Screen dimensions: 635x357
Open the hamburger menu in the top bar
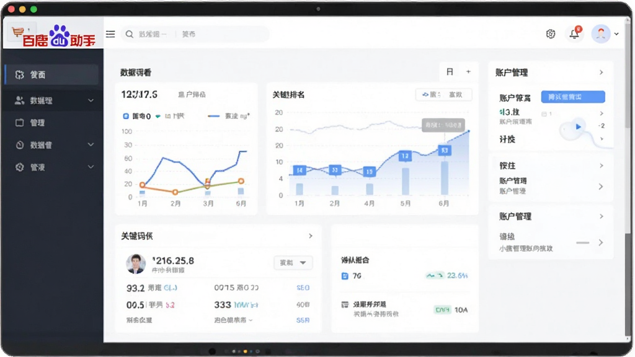(x=110, y=34)
